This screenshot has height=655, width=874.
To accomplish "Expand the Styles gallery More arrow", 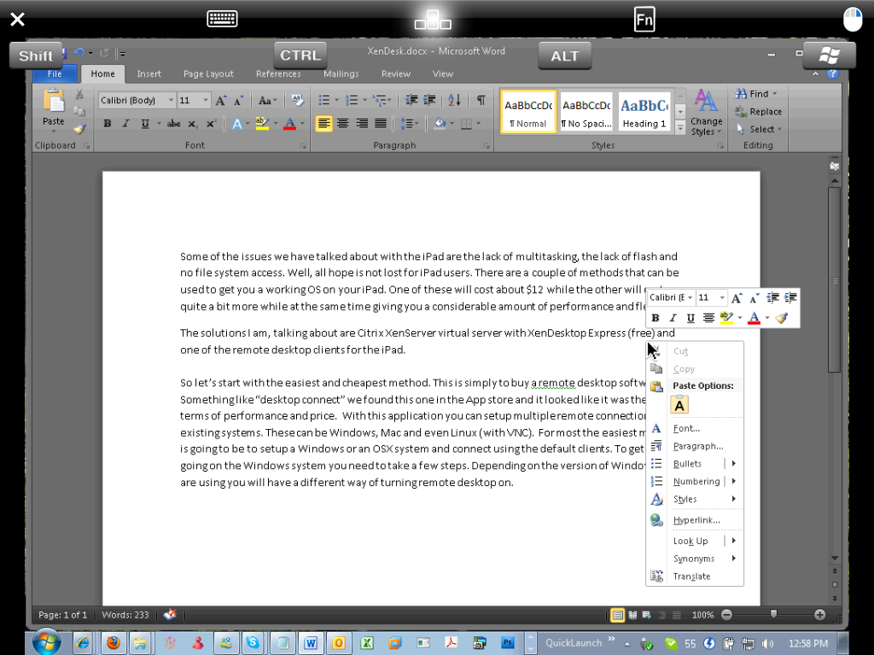I will coord(680,128).
